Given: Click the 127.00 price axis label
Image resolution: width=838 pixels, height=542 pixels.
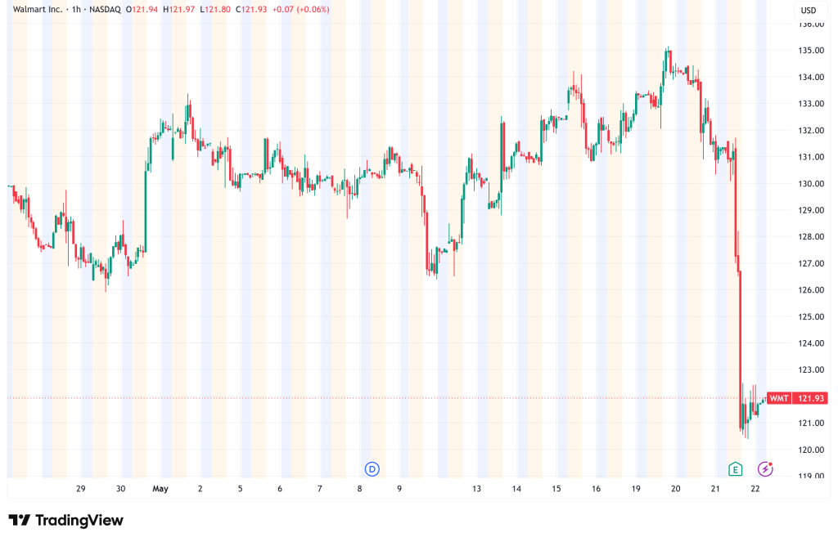Looking at the screenshot, I should pyautogui.click(x=811, y=263).
